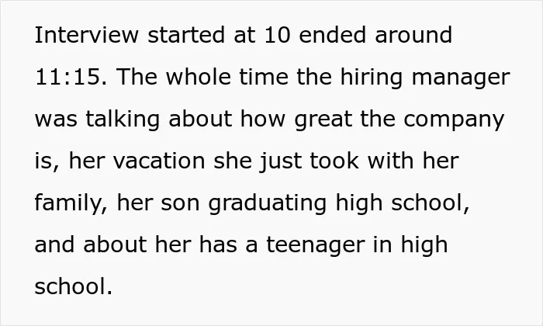This screenshot has width=543, height=326.
Task: Click the word "teenager" in the text
Action: pyautogui.click(x=316, y=245)
